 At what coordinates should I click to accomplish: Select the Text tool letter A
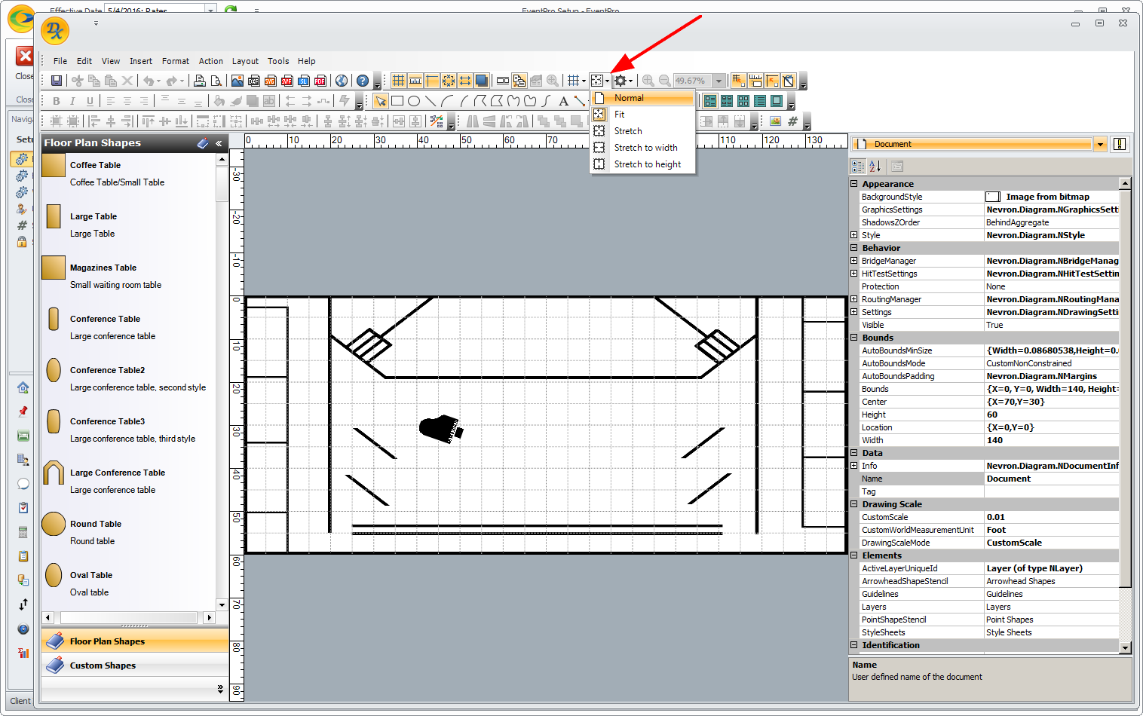(563, 101)
